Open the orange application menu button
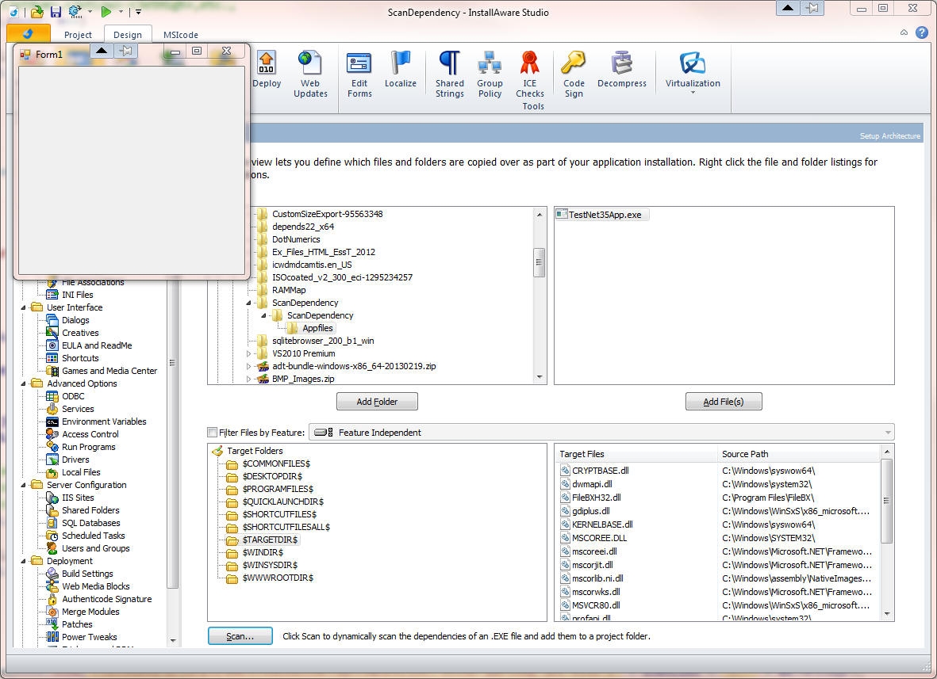Image resolution: width=937 pixels, height=679 pixels. coord(28,34)
